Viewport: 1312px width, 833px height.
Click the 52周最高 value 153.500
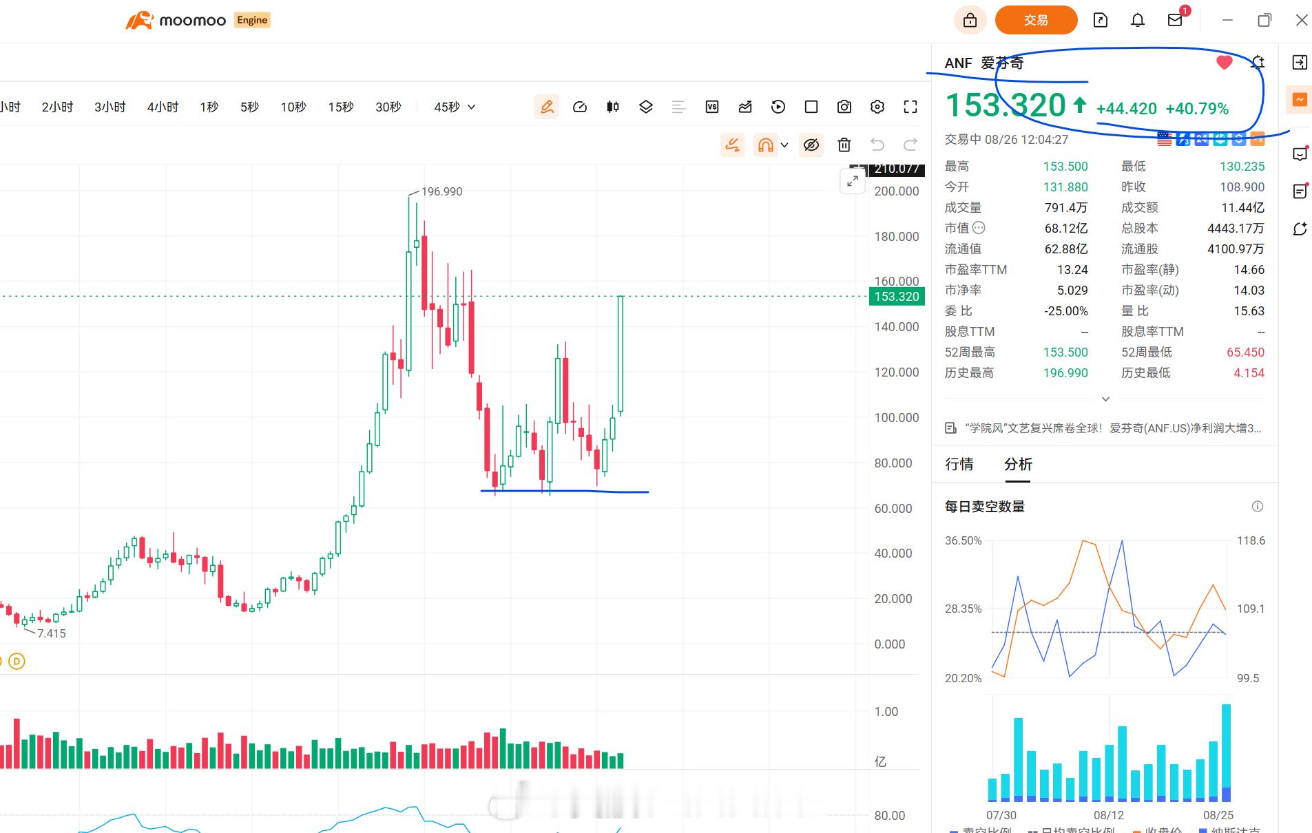[x=1065, y=352]
